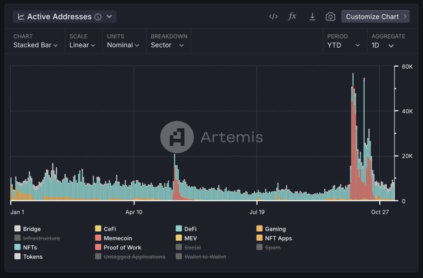Click the Gaming orange color swatch
The width and height of the screenshot is (423, 278).
(x=259, y=229)
